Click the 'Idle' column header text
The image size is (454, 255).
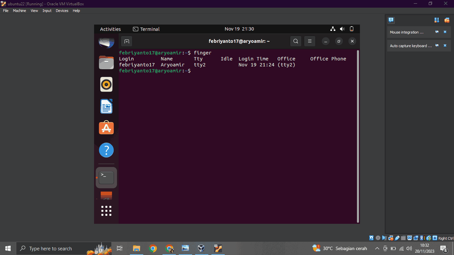point(227,59)
